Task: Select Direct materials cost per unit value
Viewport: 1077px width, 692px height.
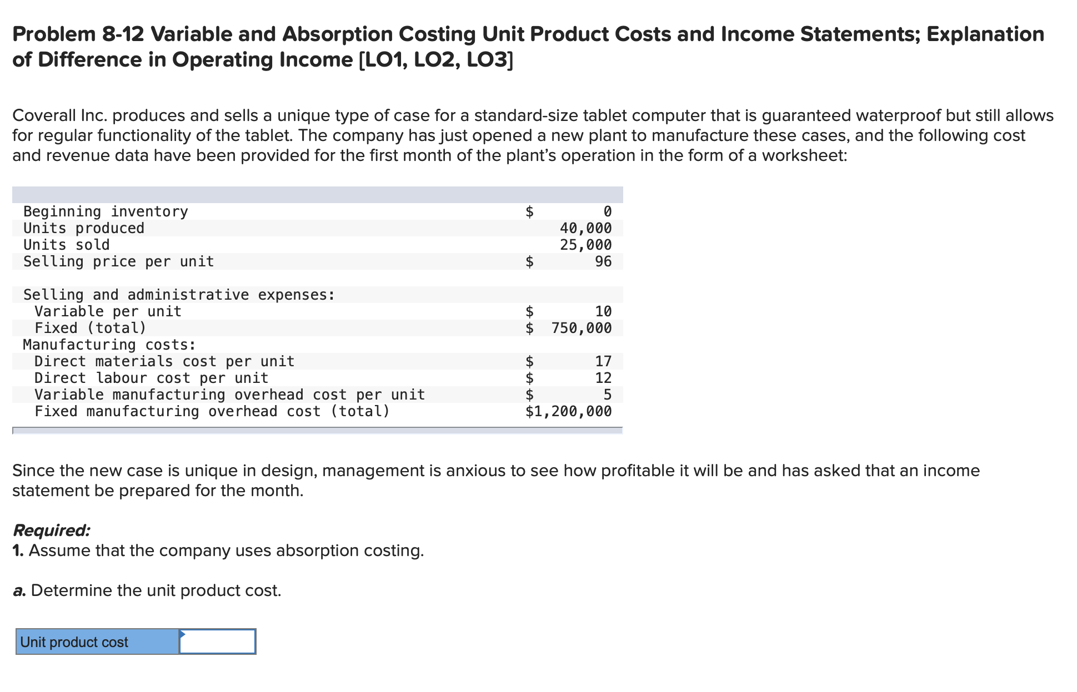Action: coord(604,361)
